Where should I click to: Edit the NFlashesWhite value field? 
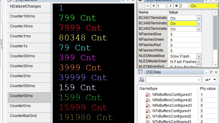[185, 51]
